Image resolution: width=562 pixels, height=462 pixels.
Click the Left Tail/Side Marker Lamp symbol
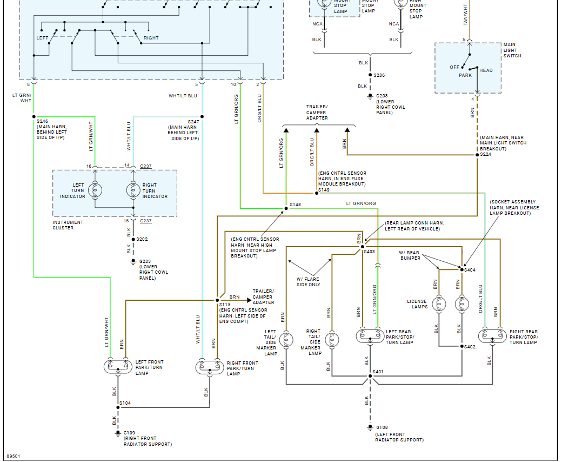(x=286, y=340)
